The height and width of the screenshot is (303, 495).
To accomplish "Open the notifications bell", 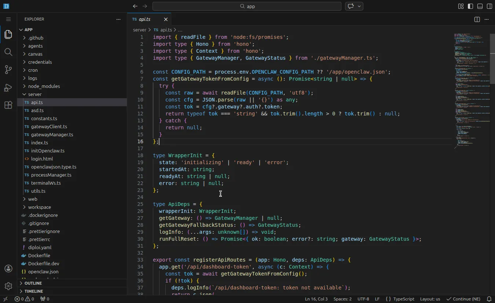I will 489,299.
